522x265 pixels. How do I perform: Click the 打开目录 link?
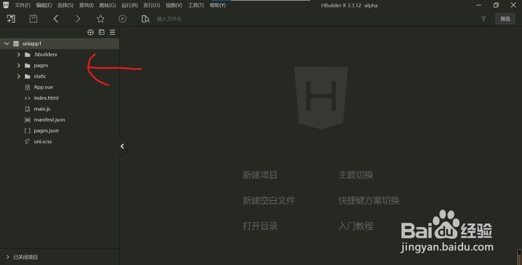[260, 226]
